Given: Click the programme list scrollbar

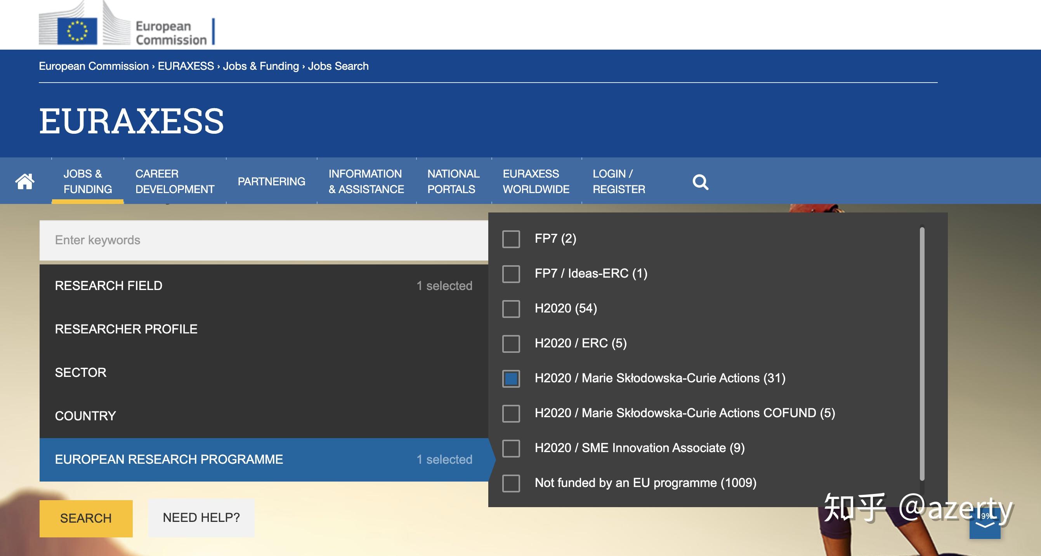Looking at the screenshot, I should click(x=922, y=353).
